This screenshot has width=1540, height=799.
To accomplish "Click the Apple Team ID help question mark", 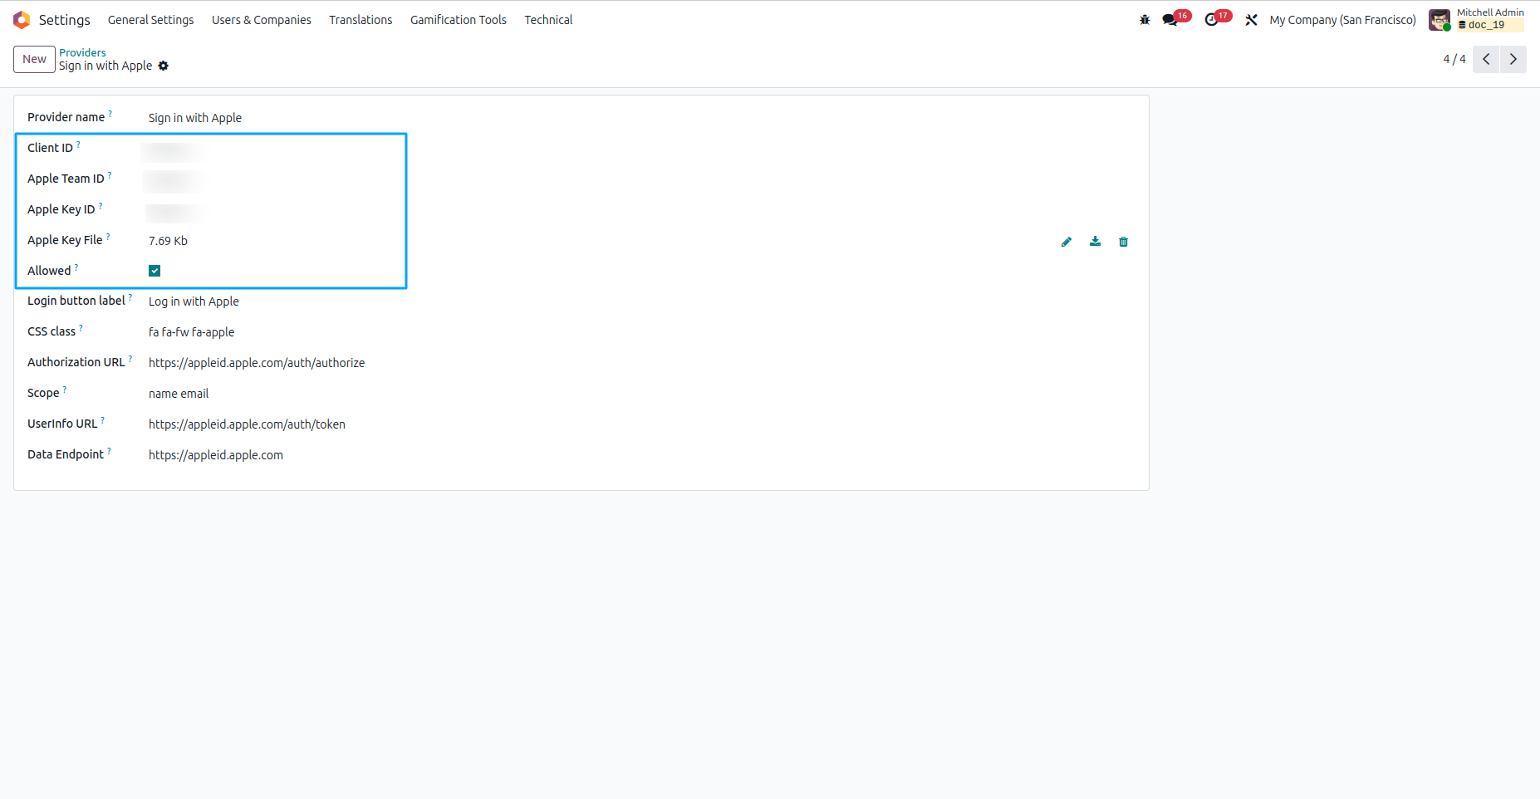I will click(x=110, y=175).
